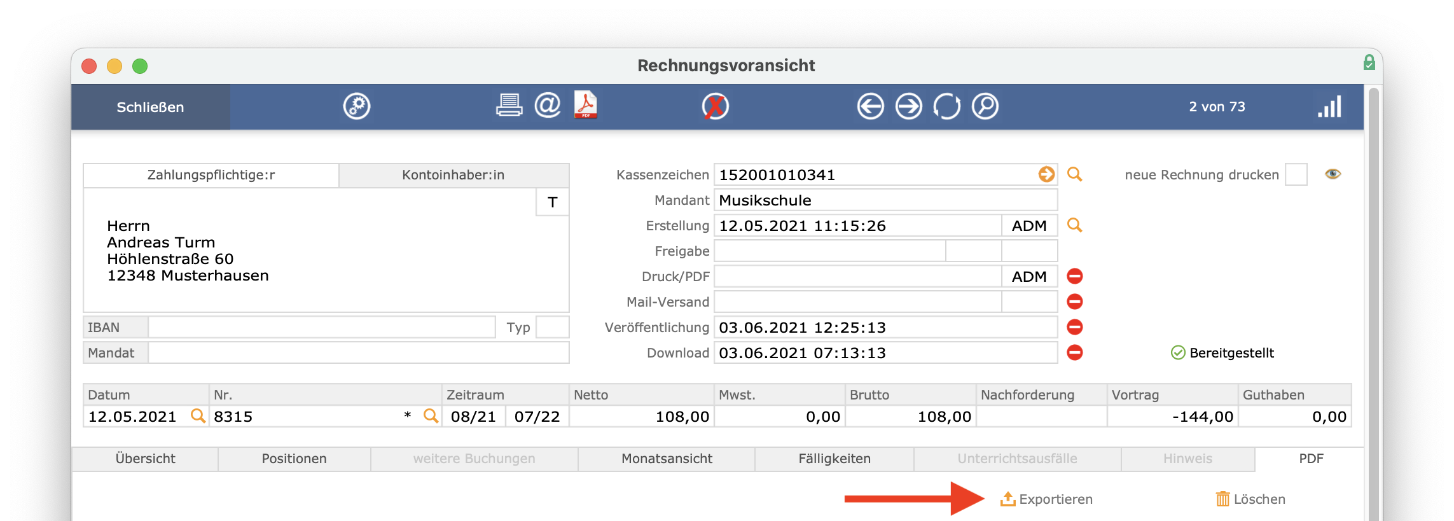Viewport: 1454px width, 521px height.
Task: Click the Hinweis tab
Action: (x=1187, y=459)
